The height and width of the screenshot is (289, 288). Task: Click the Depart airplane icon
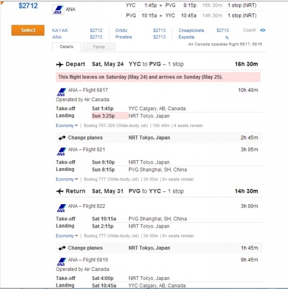(60, 64)
